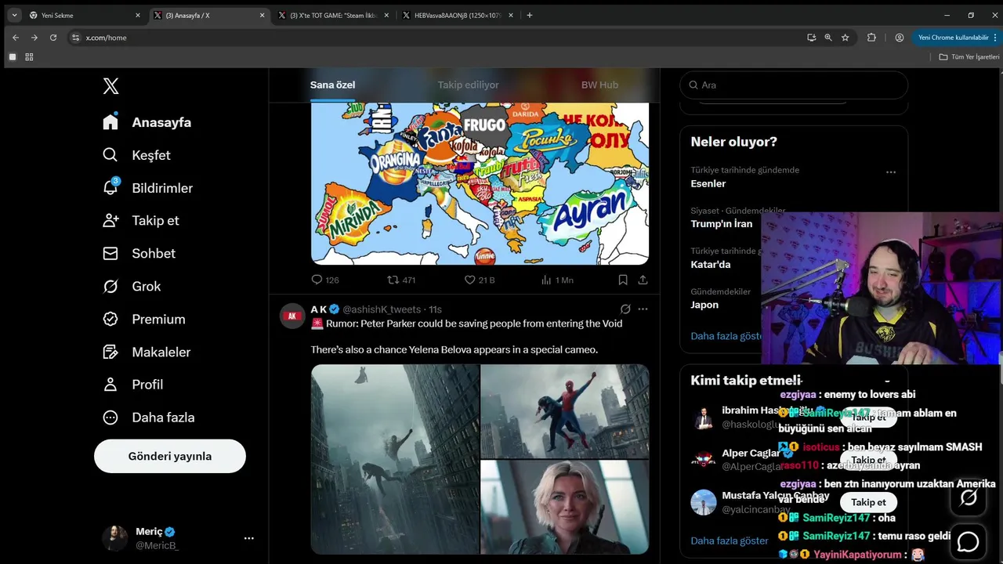Screen dimensions: 1003x564
Task: Open Premium page
Action: click(x=144, y=319)
